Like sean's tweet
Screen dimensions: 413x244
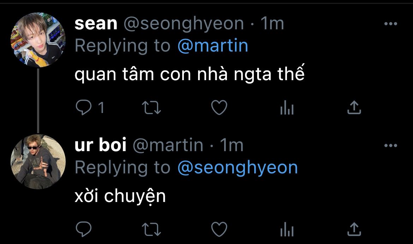point(219,108)
